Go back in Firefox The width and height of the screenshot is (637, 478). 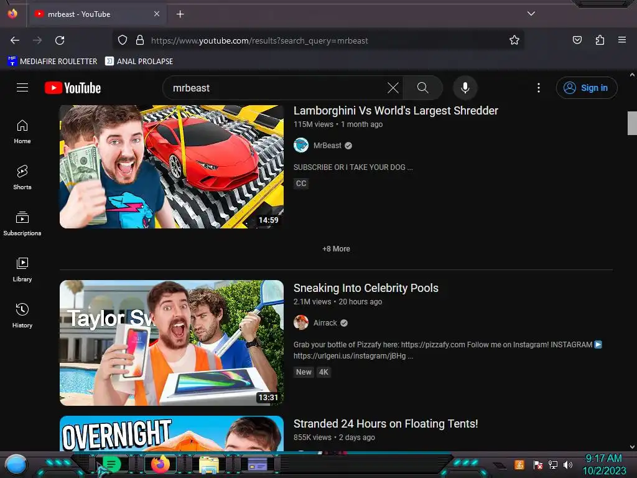point(15,40)
